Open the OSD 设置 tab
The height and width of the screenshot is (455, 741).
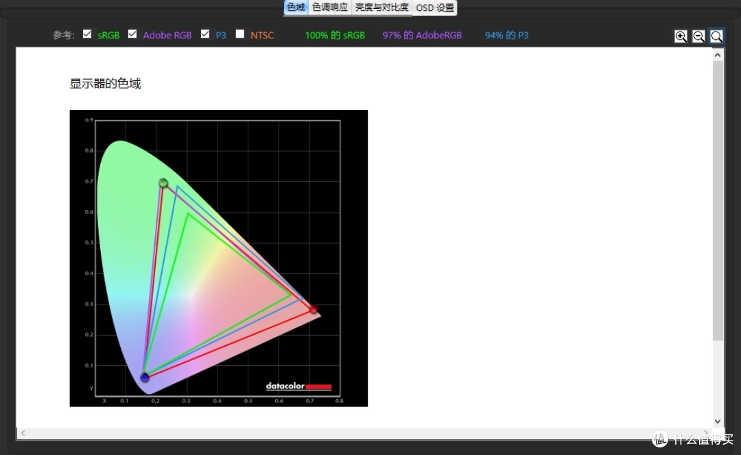pyautogui.click(x=435, y=8)
